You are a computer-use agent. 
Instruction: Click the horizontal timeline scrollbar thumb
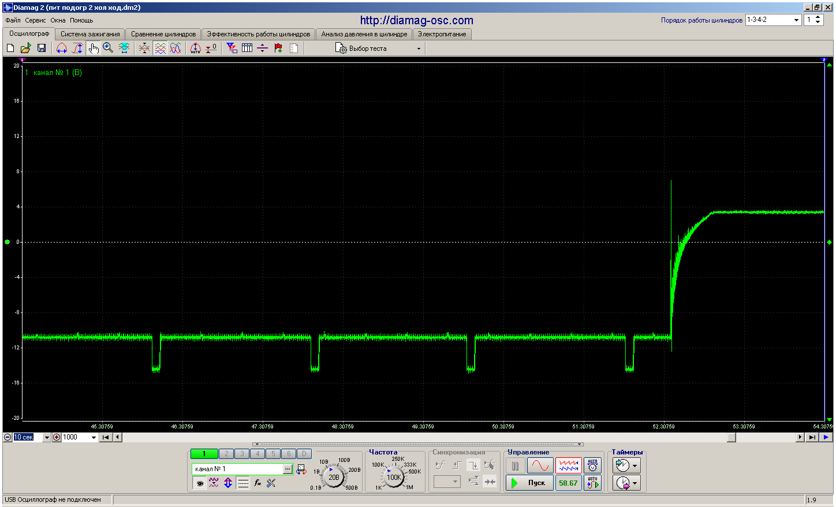(731, 437)
